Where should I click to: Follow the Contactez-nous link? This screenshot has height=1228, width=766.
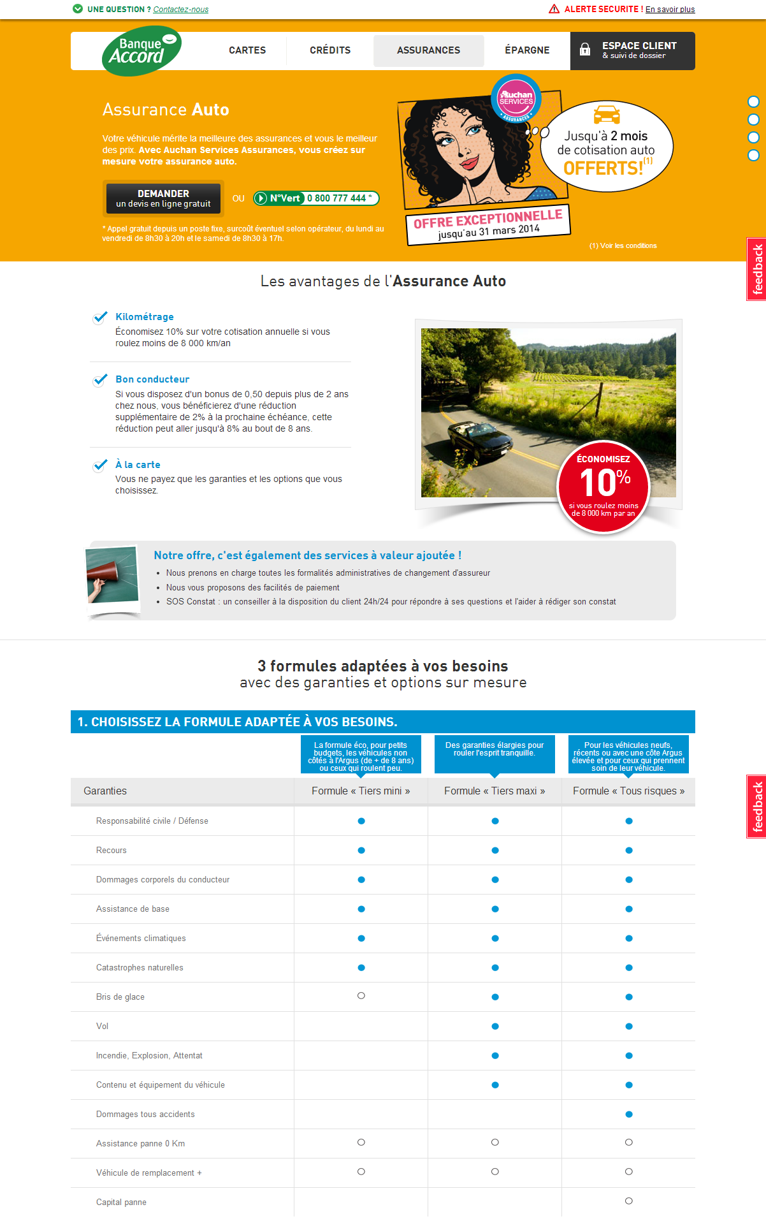point(181,10)
